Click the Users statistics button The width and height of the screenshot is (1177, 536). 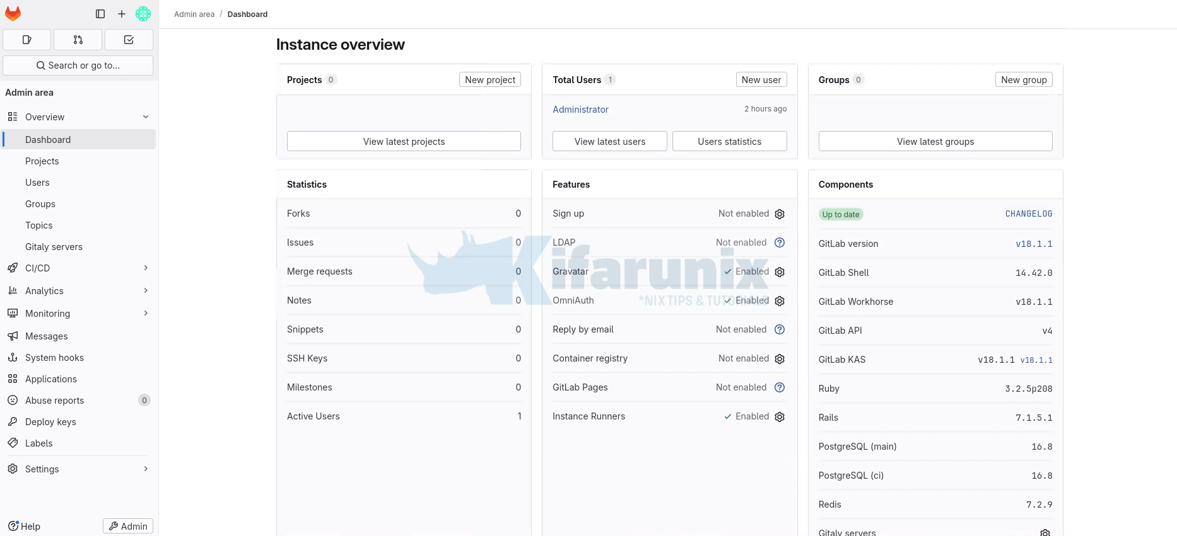[729, 142]
